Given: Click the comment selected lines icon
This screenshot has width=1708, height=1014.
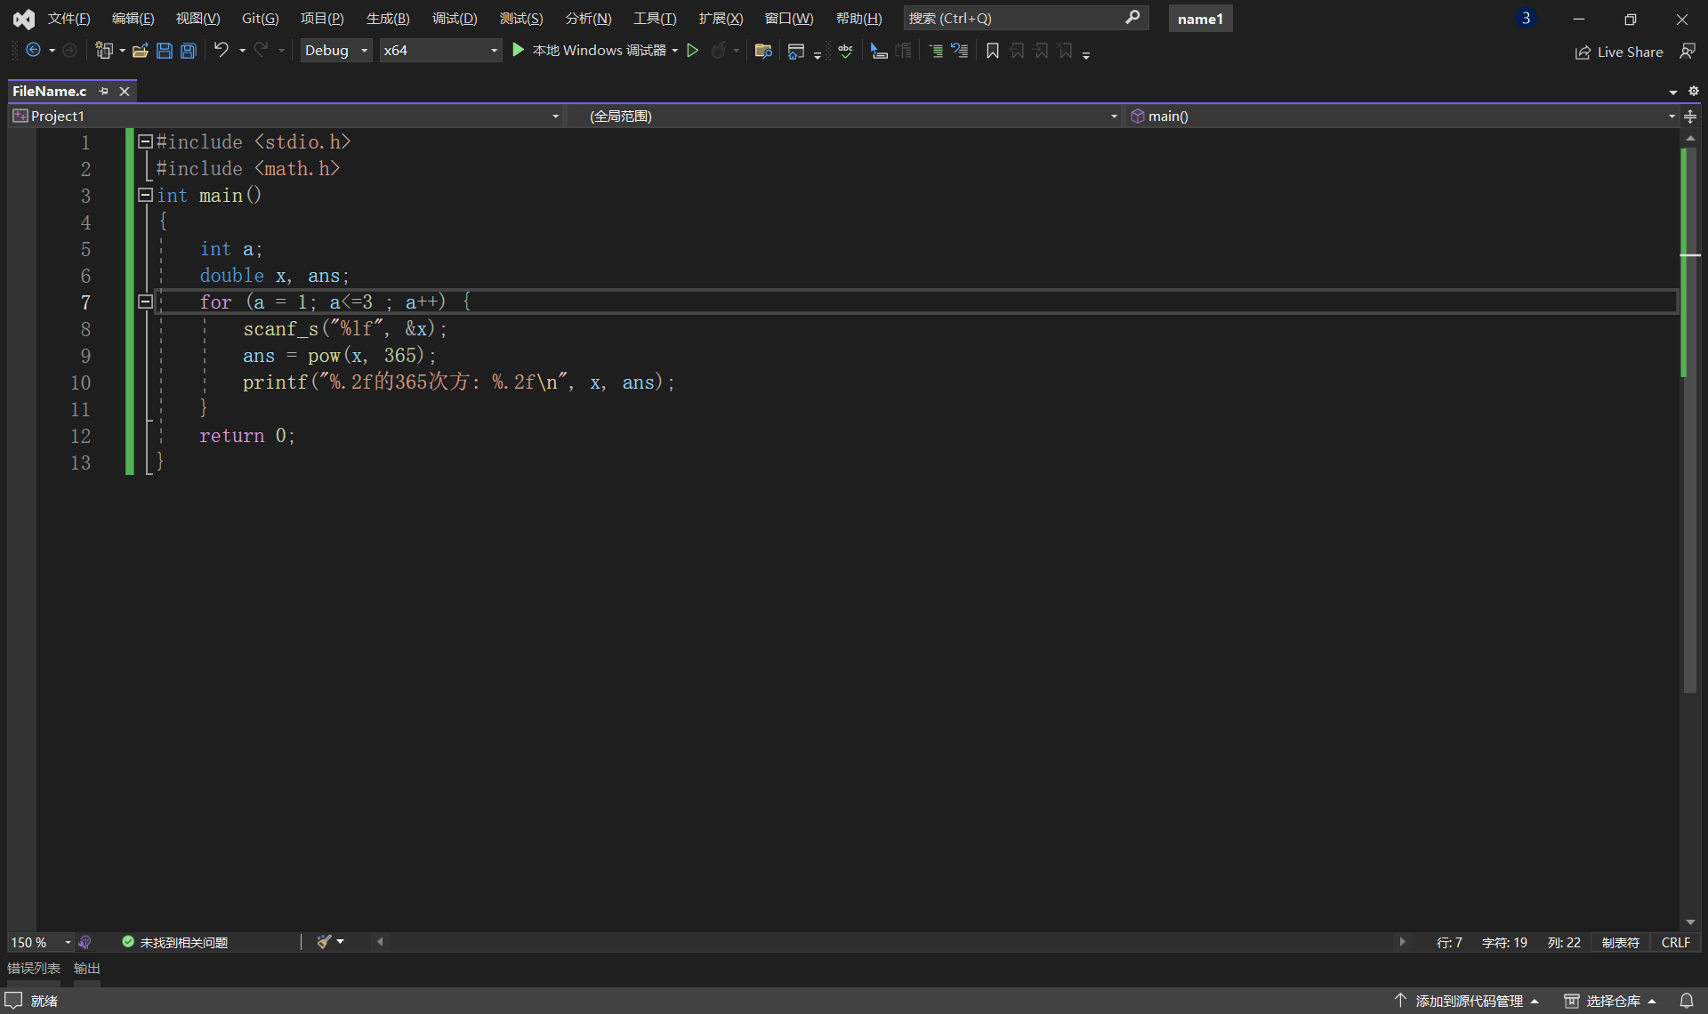Looking at the screenshot, I should pyautogui.click(x=936, y=51).
